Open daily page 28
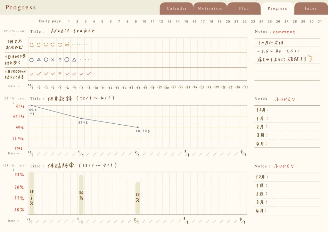 295,21
